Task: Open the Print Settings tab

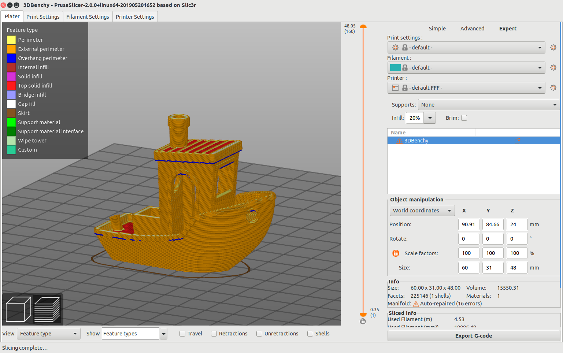Action: click(43, 17)
